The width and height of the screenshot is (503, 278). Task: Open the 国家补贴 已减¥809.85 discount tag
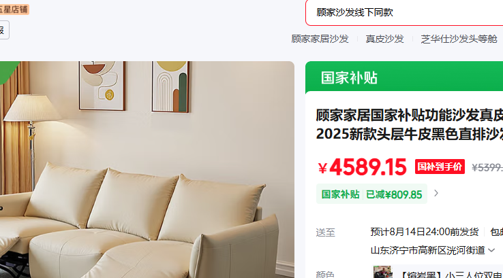[371, 194]
